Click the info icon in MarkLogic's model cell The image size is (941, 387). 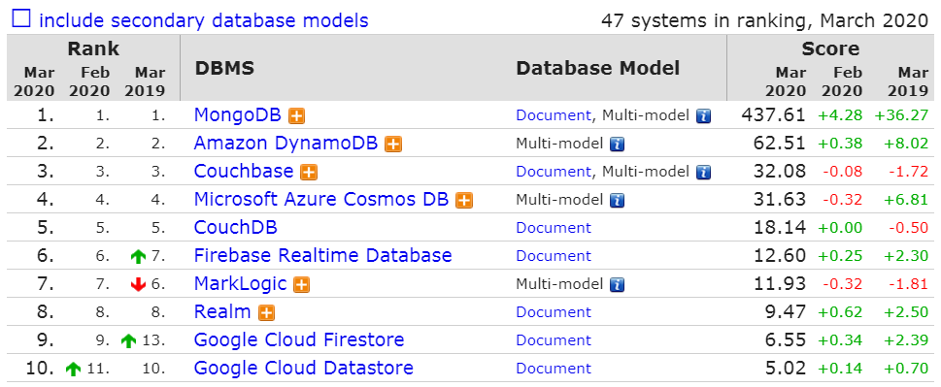pyautogui.click(x=617, y=285)
